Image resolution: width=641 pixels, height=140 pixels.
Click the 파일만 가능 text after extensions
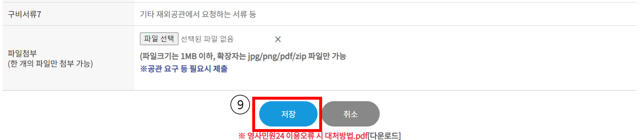327,56
